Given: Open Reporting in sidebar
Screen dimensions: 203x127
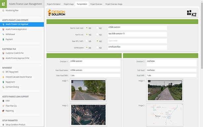Looking at the screenshot, I should 10,111.
